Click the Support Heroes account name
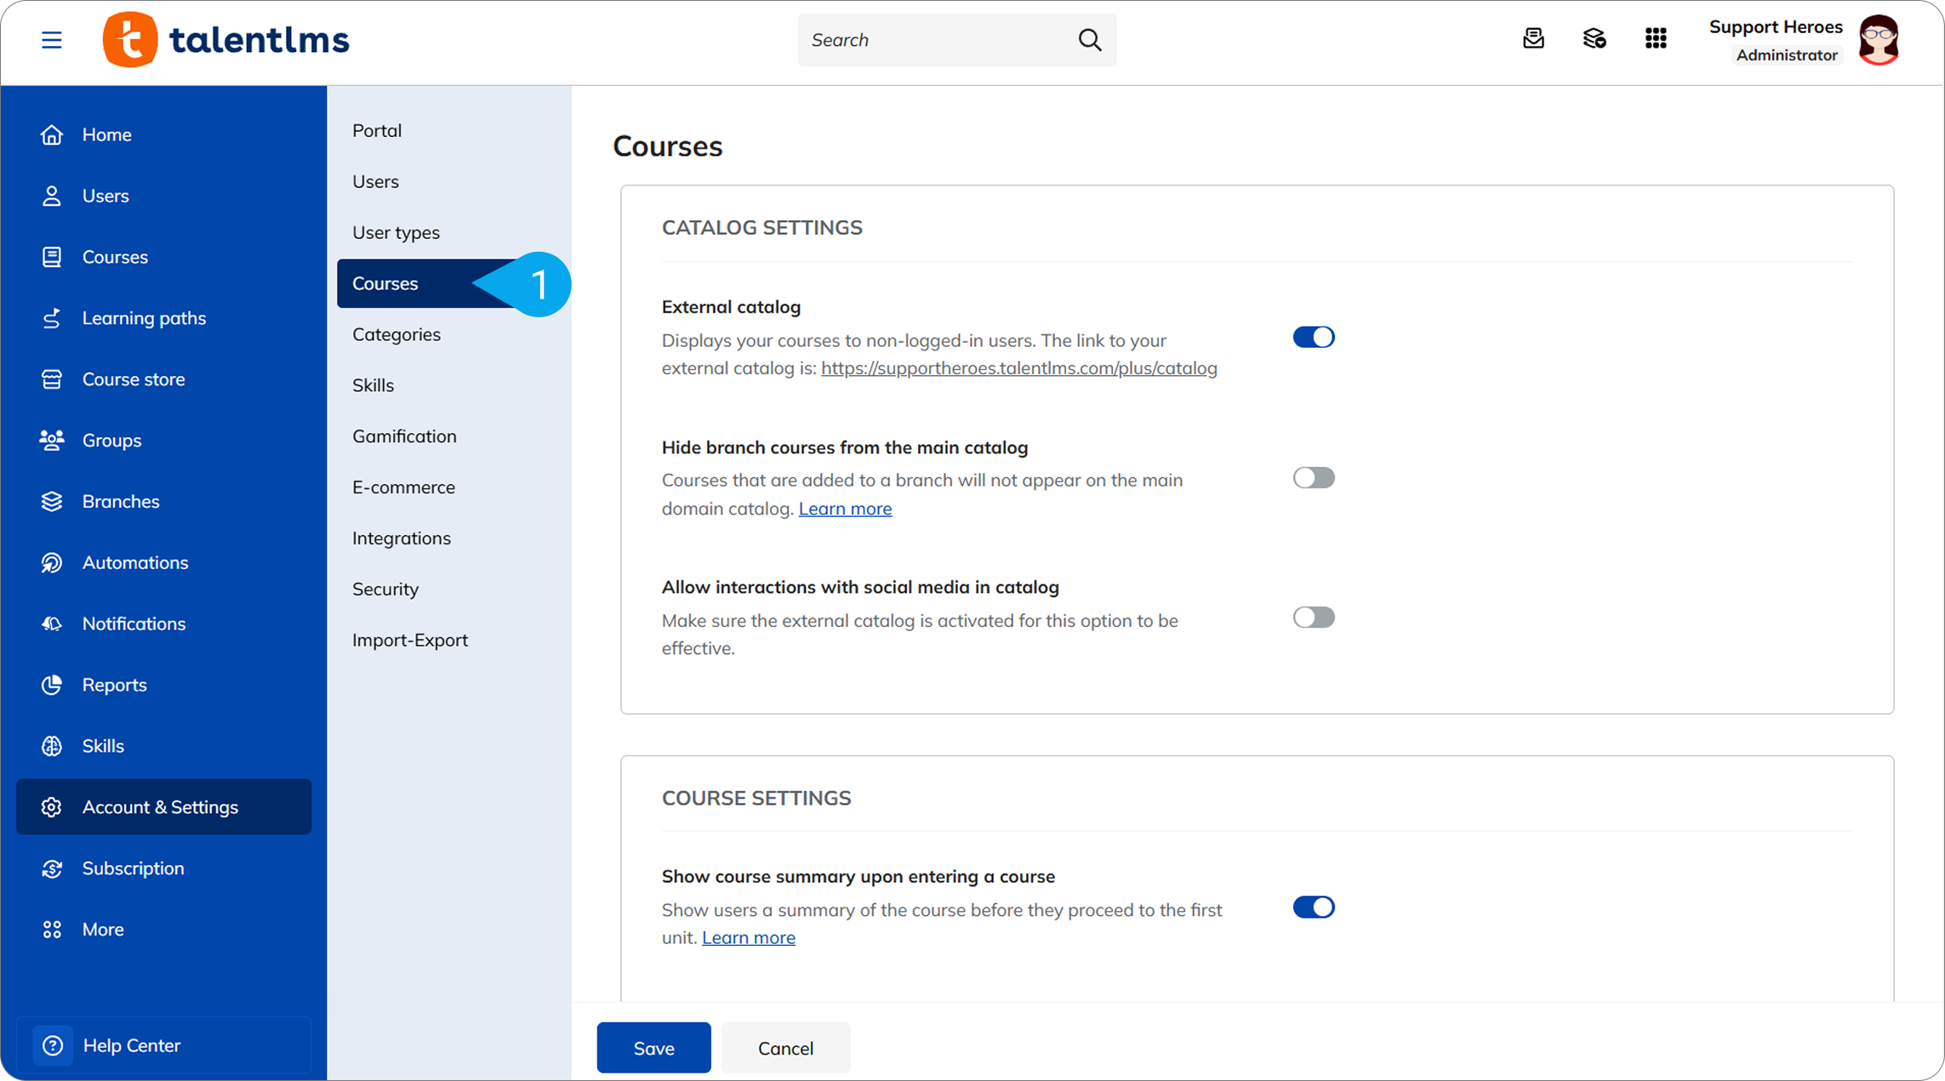 (1776, 27)
